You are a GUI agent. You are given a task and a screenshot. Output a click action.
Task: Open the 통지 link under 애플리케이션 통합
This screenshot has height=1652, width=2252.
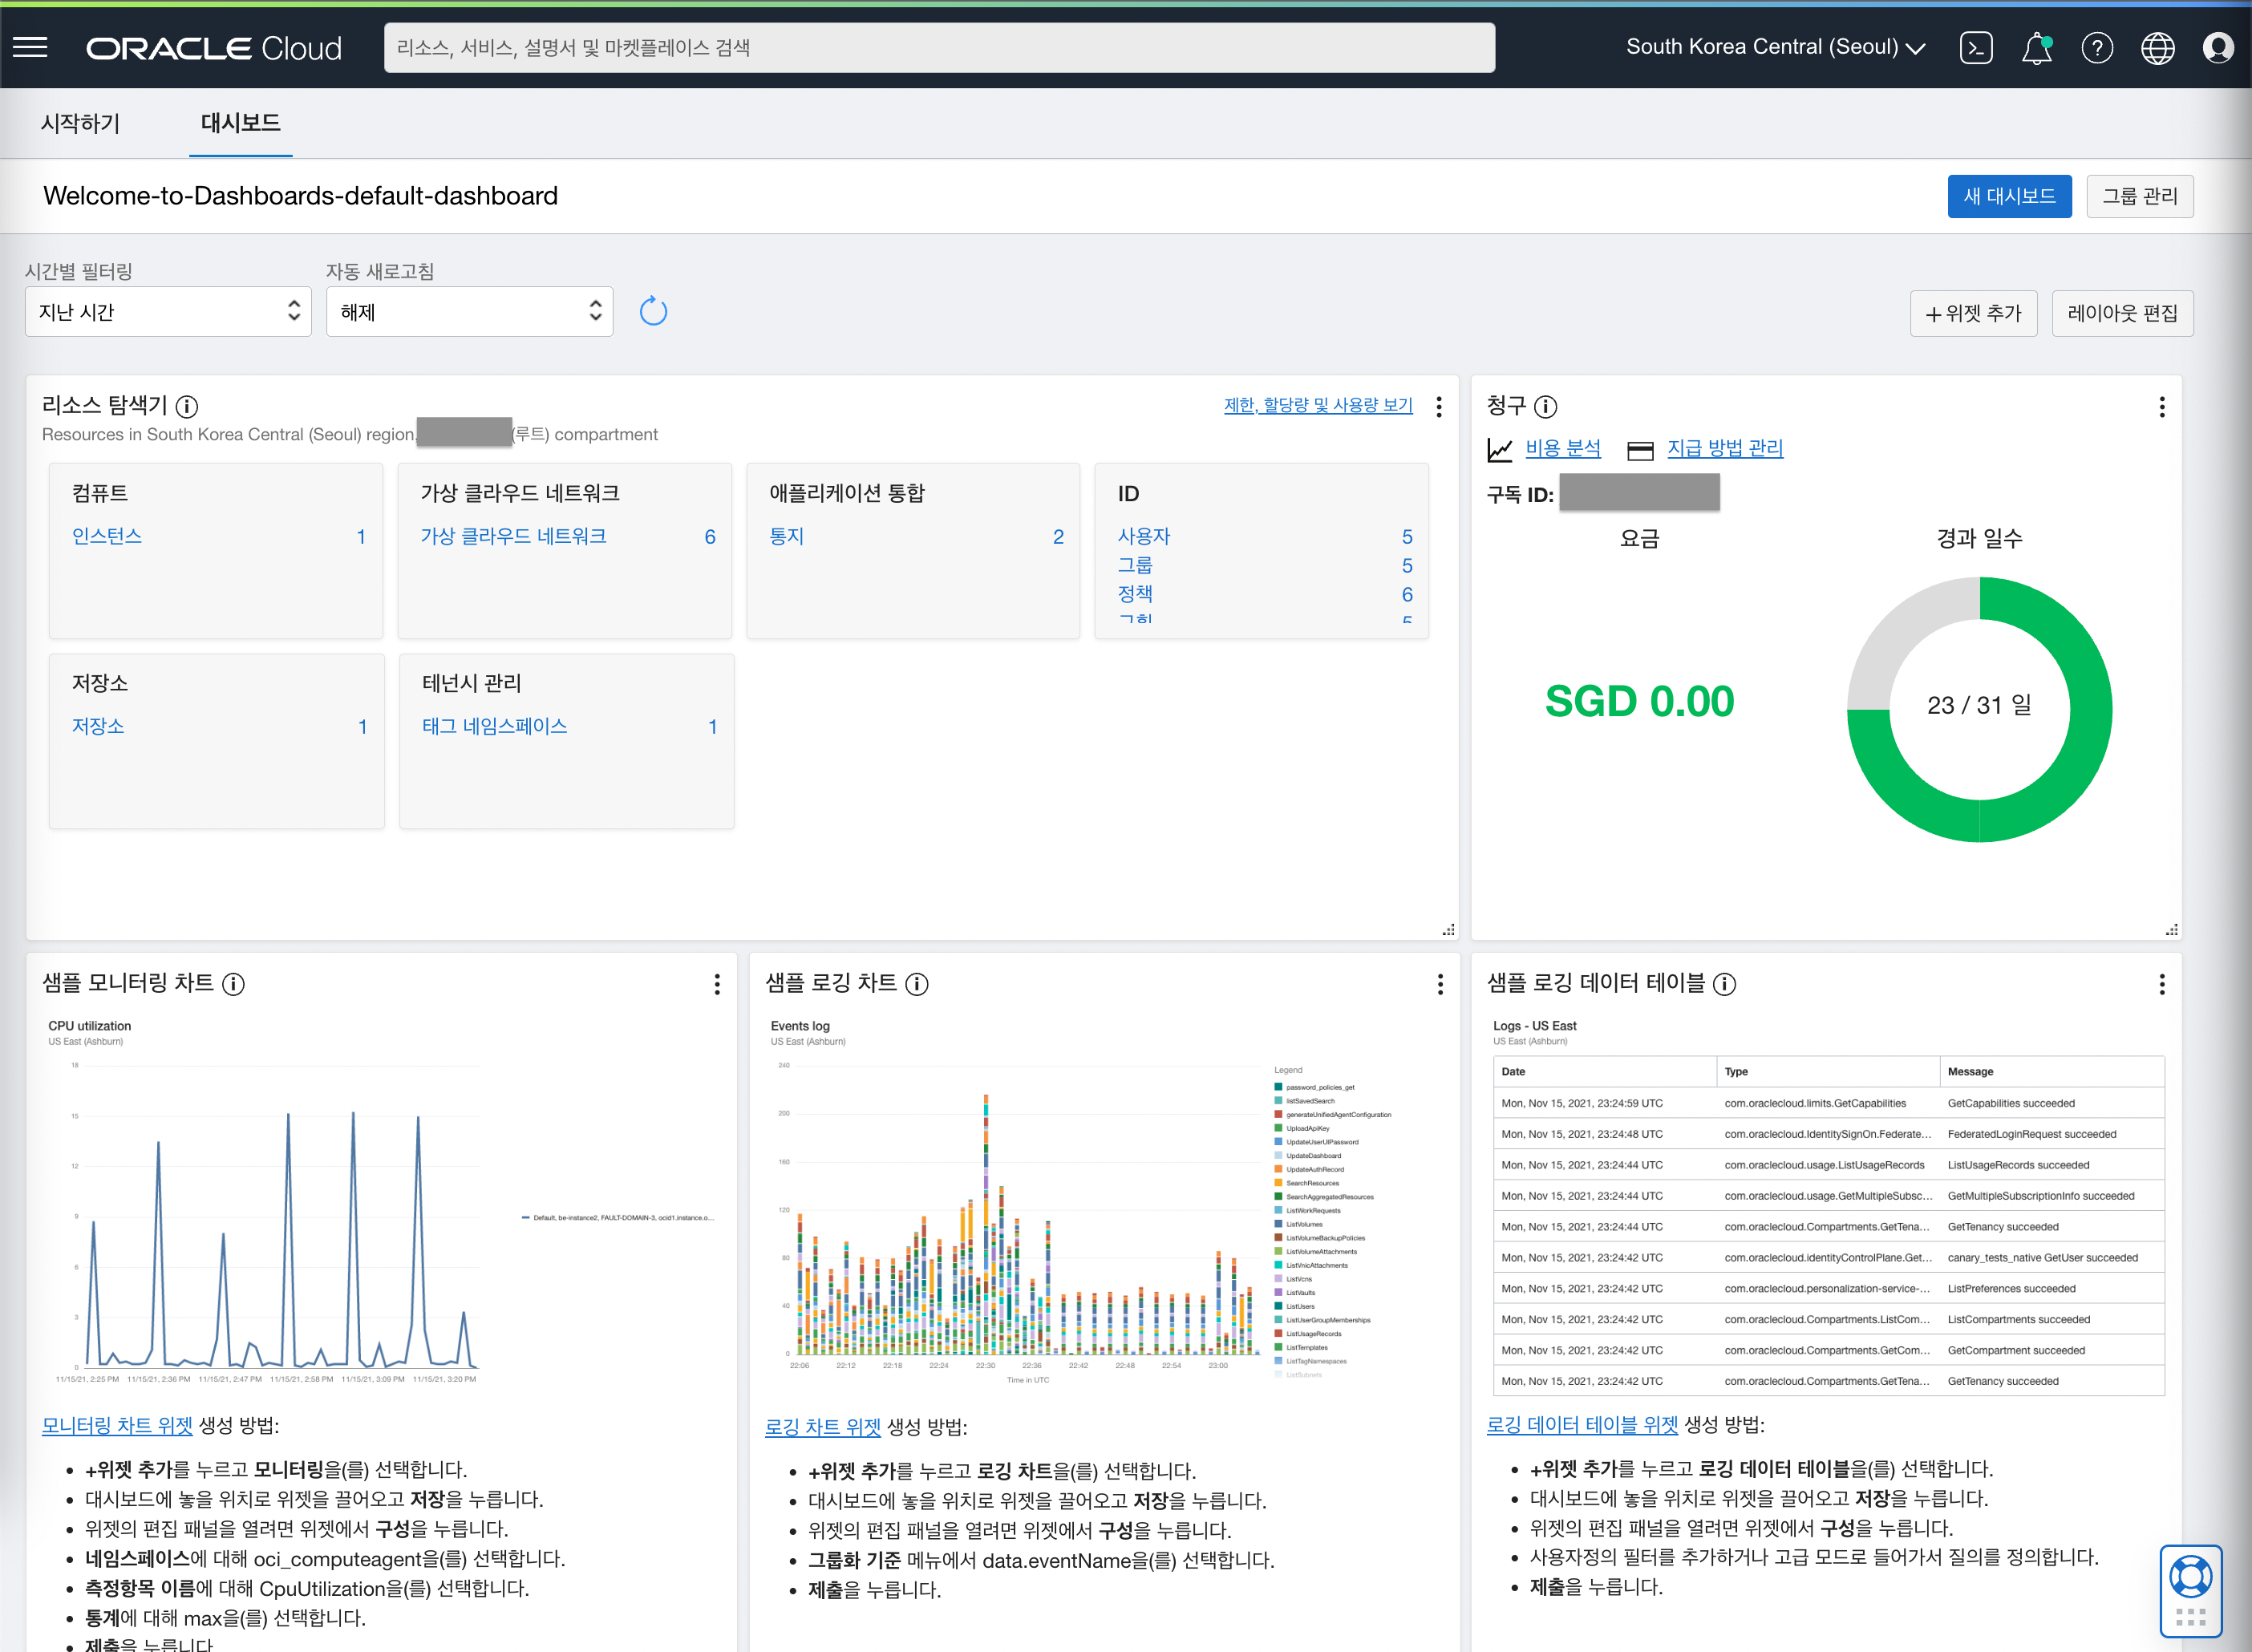tap(786, 536)
